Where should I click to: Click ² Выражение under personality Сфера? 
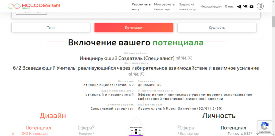coord(188,134)
